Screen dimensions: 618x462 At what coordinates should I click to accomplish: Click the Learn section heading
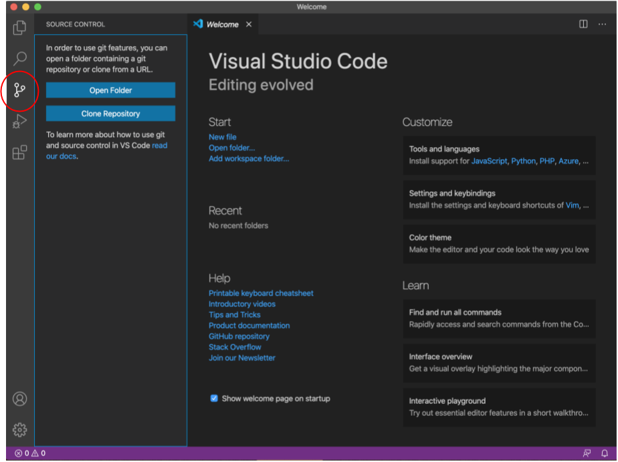pyautogui.click(x=415, y=286)
